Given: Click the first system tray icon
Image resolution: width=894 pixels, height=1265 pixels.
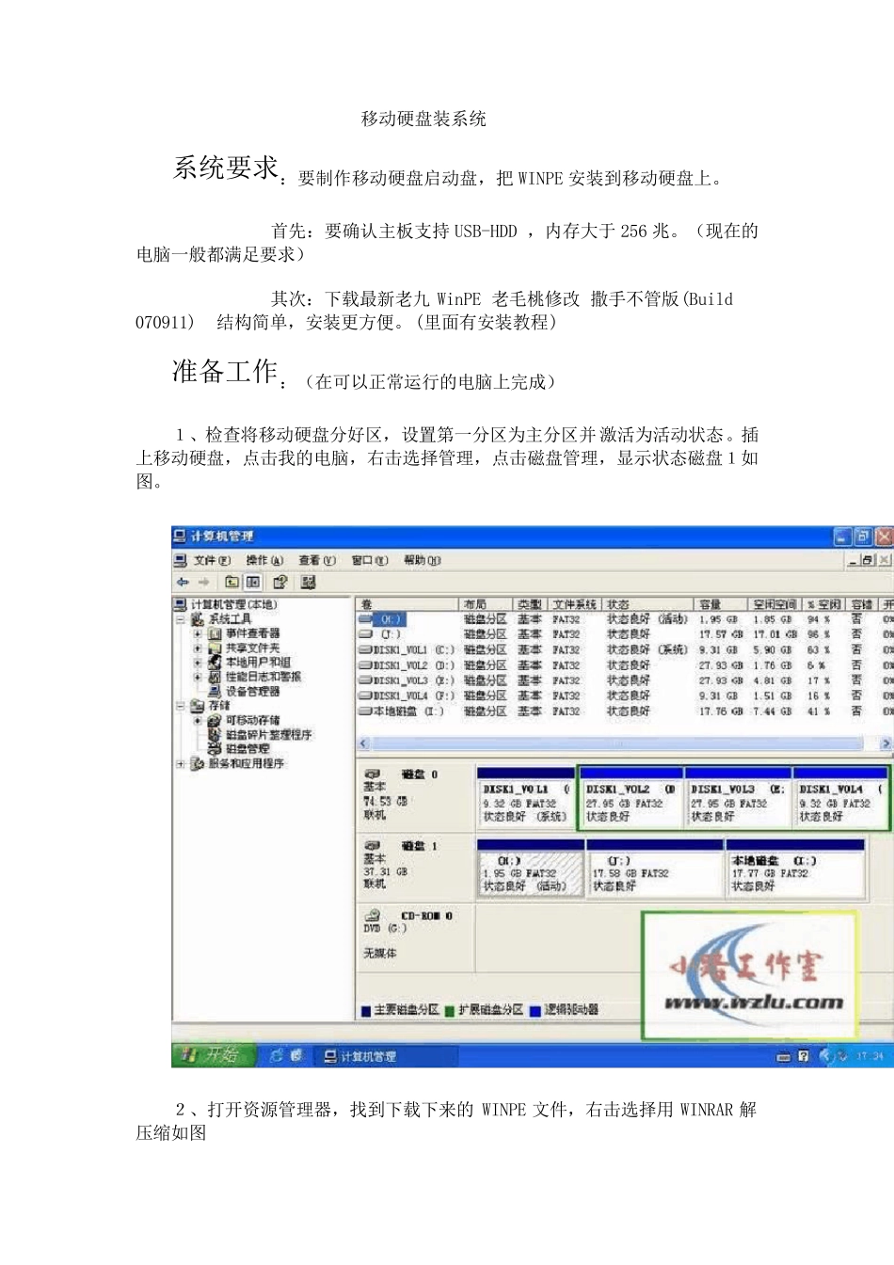Looking at the screenshot, I should 783,1056.
